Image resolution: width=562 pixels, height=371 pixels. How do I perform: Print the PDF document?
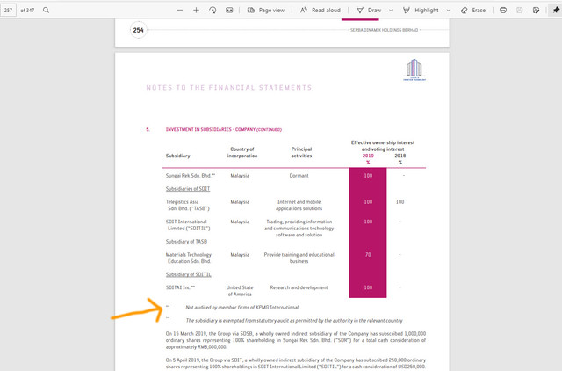503,10
